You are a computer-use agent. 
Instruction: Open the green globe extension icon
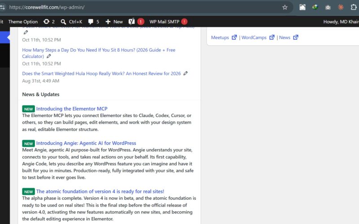(x=315, y=7)
